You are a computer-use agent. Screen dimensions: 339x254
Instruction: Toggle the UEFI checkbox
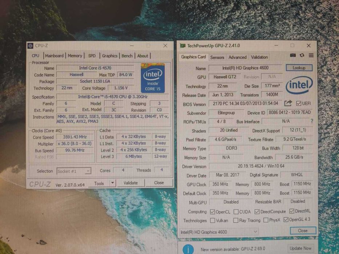click(299, 103)
